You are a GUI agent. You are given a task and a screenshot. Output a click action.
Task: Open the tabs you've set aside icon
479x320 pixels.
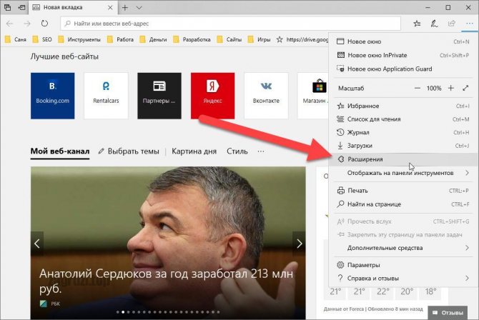pos(7,7)
